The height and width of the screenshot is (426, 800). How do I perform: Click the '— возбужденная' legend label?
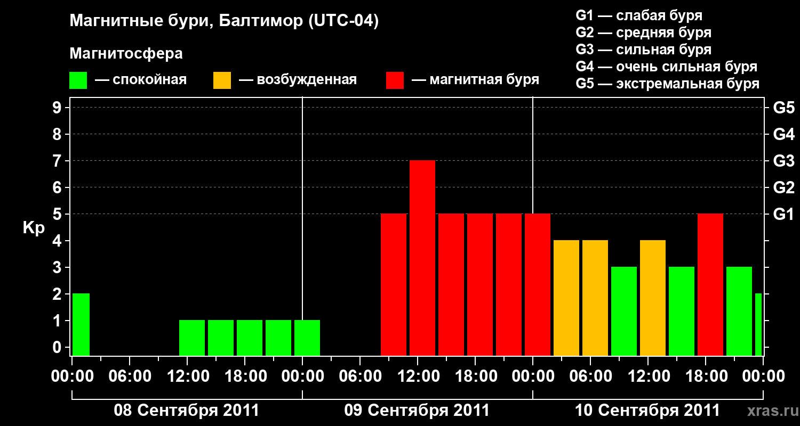click(x=298, y=80)
